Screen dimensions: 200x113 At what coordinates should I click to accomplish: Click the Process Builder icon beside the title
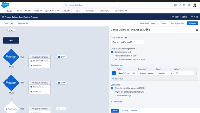3,17
